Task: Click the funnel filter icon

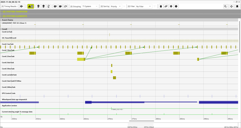Action: tap(155, 6)
